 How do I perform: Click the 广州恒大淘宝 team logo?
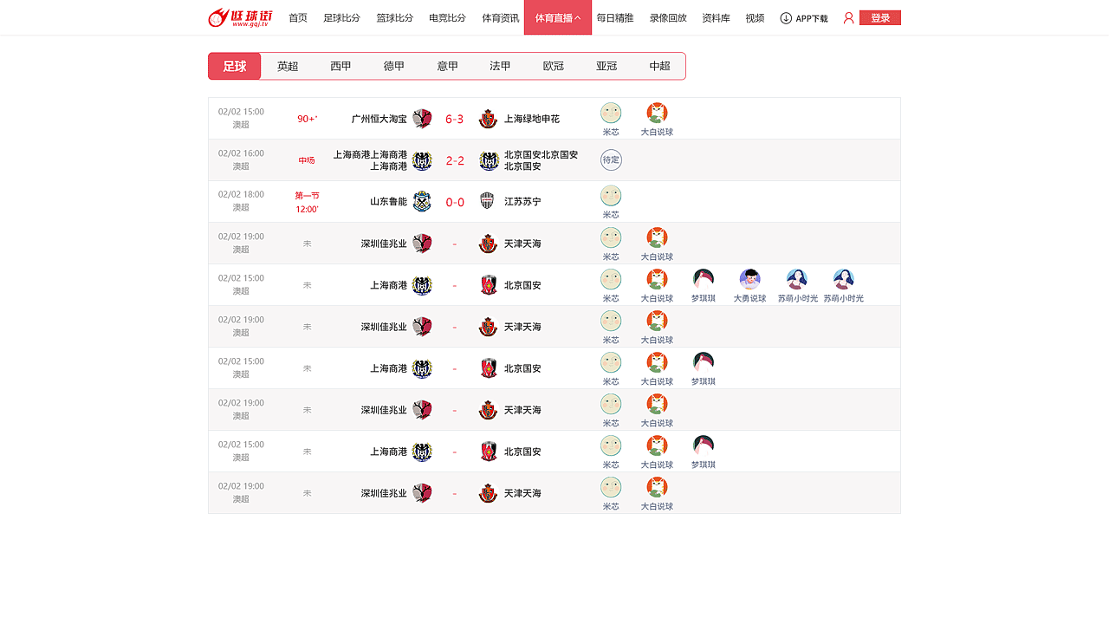pyautogui.click(x=422, y=118)
